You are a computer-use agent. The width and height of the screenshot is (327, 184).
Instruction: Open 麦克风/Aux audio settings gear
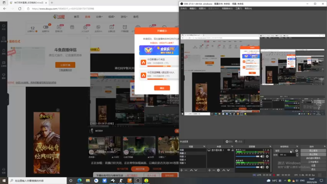click(x=267, y=156)
